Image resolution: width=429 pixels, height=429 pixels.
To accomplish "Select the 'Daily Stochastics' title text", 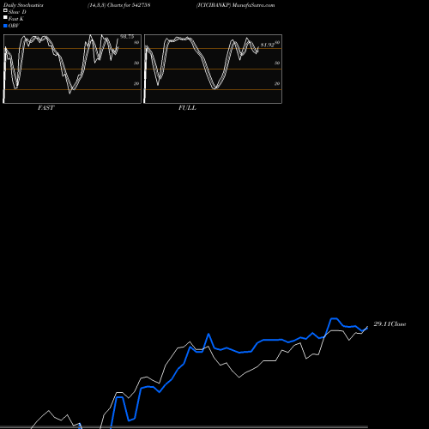I will [23, 5].
